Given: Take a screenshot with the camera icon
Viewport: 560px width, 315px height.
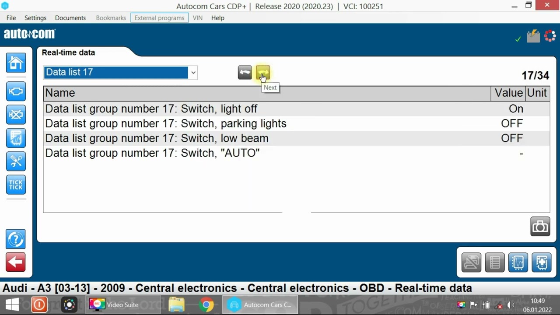Looking at the screenshot, I should coord(540,226).
